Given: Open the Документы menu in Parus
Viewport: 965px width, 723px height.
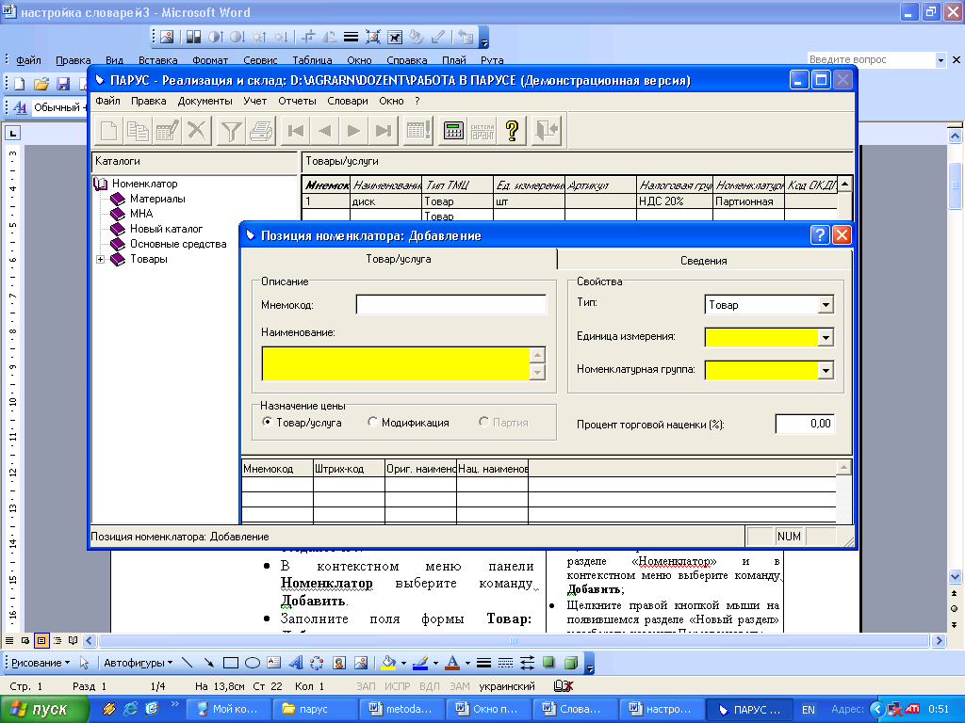Looking at the screenshot, I should (x=204, y=101).
